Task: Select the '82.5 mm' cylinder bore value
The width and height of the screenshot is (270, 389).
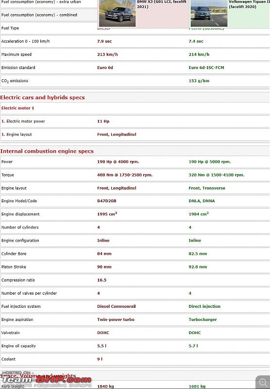Action: point(198,254)
